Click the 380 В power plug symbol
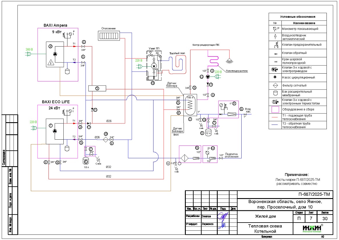339x240 pixels. point(29,54)
